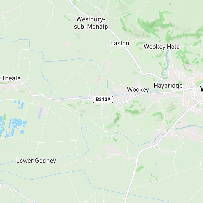
Task: Click the Easton village label
Action: (120, 43)
